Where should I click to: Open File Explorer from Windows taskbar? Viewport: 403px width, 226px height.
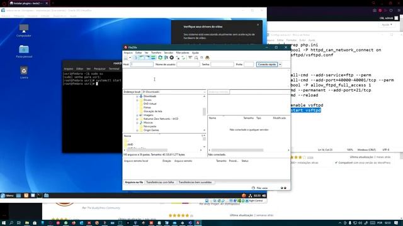pos(26,223)
